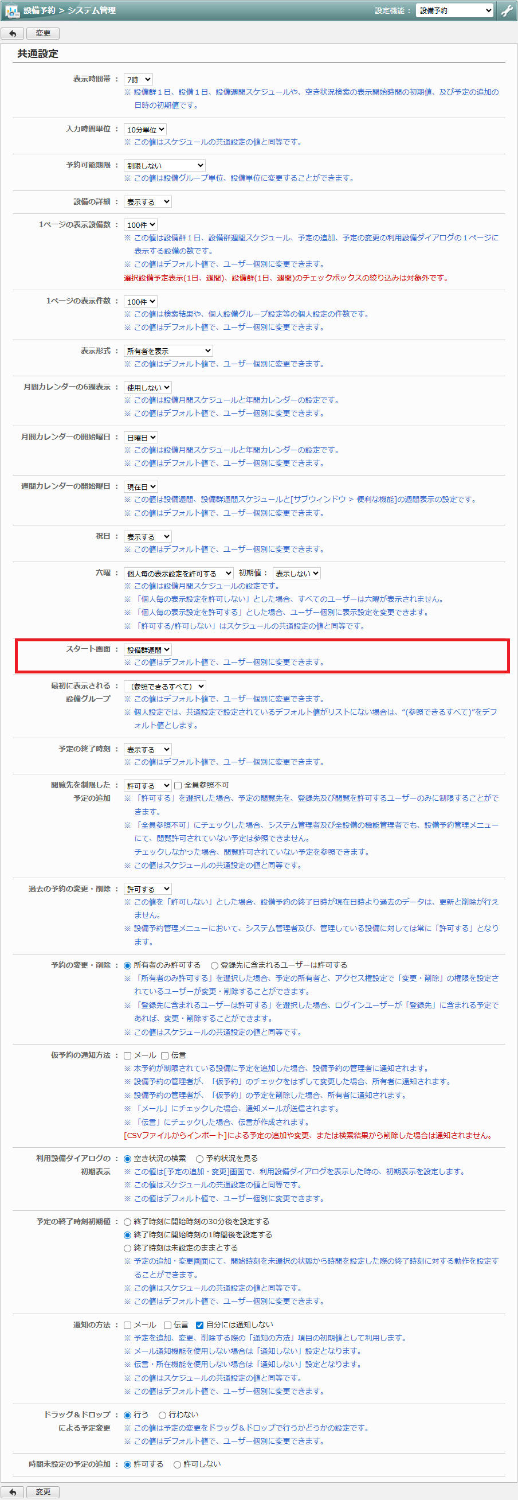Check メール under 仮予約の通知方法
Screen dimensions: 518x1500
click(x=128, y=1055)
